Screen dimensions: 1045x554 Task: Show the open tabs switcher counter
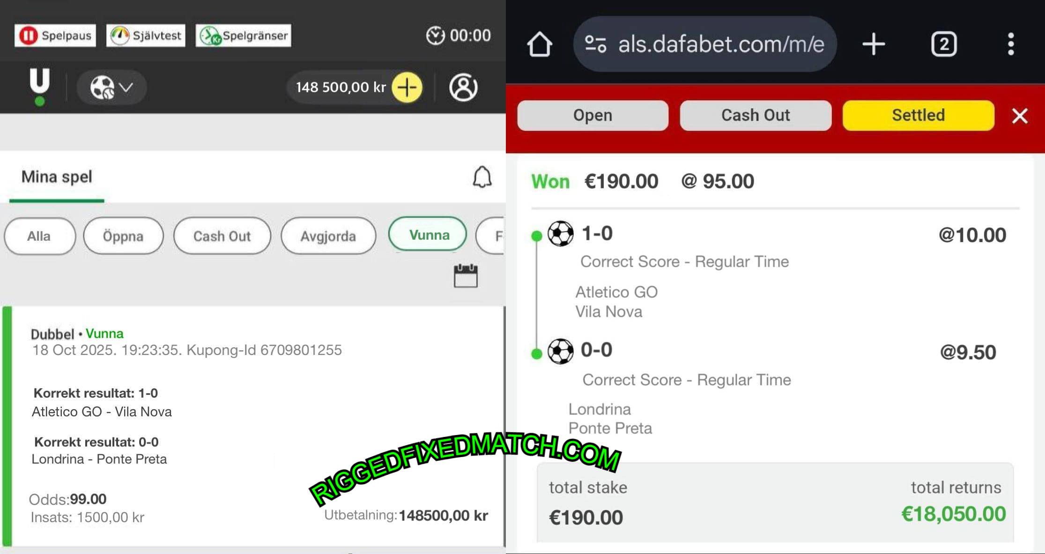944,44
